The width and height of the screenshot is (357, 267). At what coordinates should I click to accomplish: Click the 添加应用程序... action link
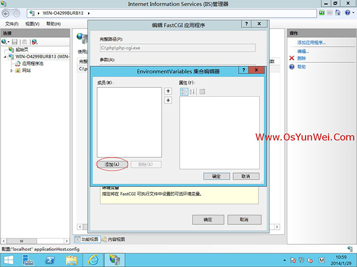tap(311, 42)
